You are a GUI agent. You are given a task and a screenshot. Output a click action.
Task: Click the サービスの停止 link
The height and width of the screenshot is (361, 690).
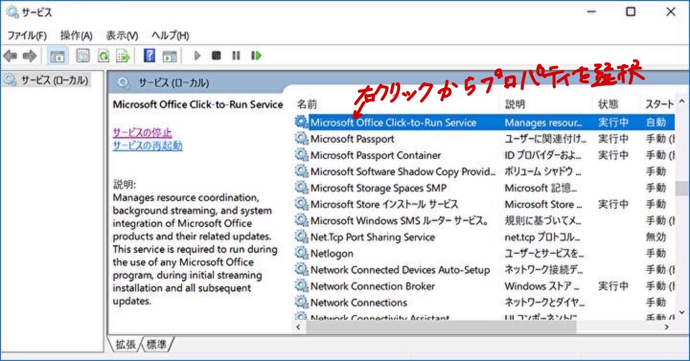click(142, 133)
